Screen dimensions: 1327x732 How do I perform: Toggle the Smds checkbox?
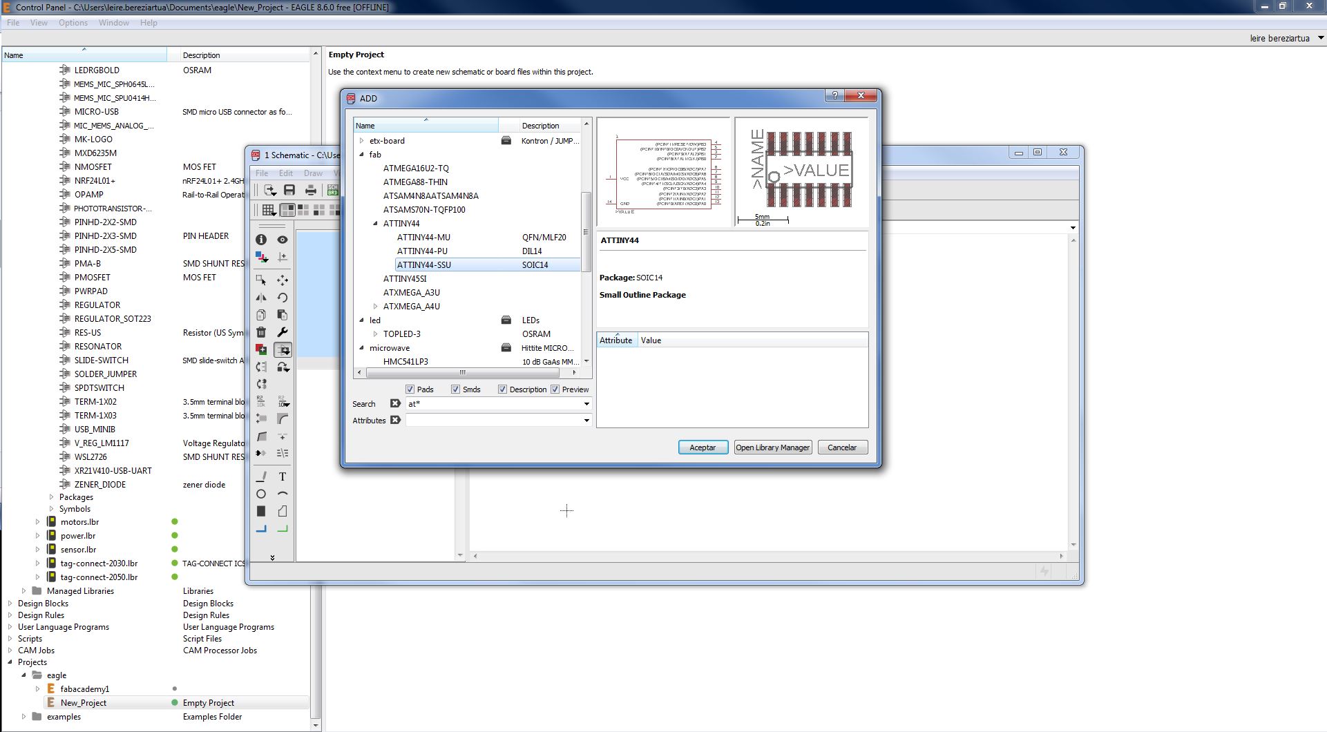tap(455, 389)
